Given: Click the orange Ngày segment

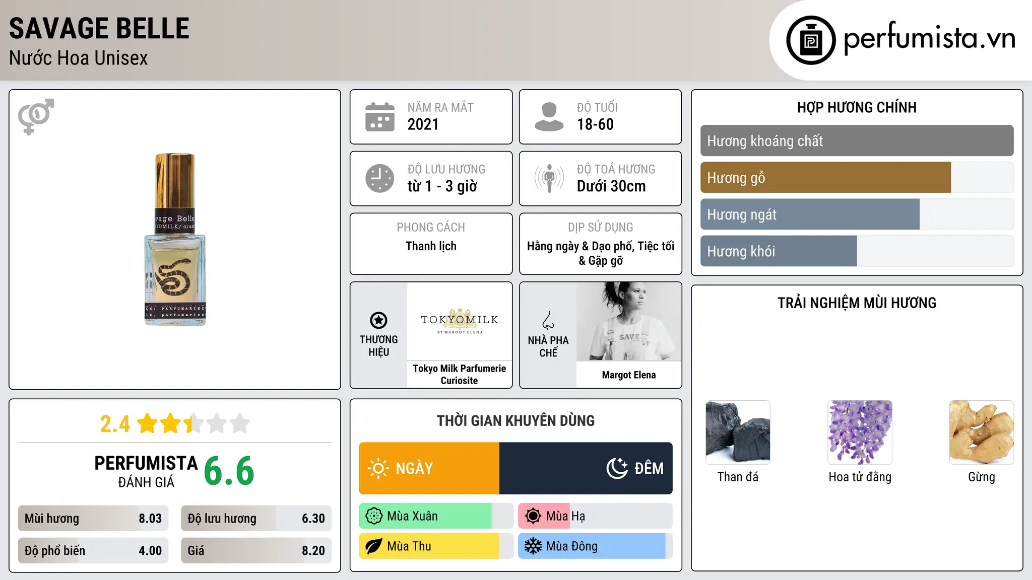Looking at the screenshot, I should pos(429,468).
